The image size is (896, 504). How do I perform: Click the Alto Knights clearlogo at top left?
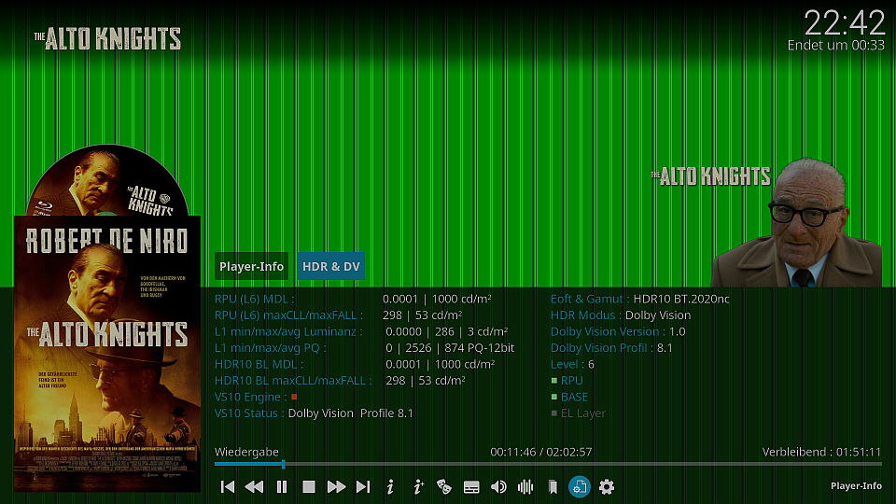[x=107, y=38]
